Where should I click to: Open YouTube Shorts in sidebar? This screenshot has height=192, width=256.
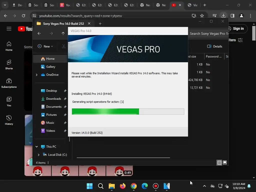[9, 65]
